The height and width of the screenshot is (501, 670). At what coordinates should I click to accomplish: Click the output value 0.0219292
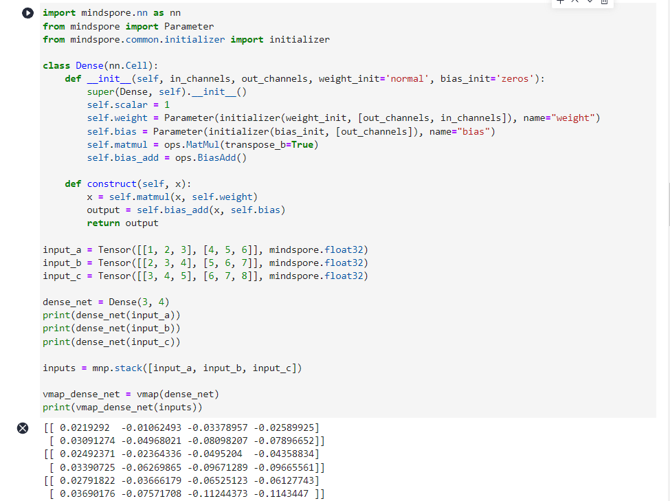coord(85,427)
